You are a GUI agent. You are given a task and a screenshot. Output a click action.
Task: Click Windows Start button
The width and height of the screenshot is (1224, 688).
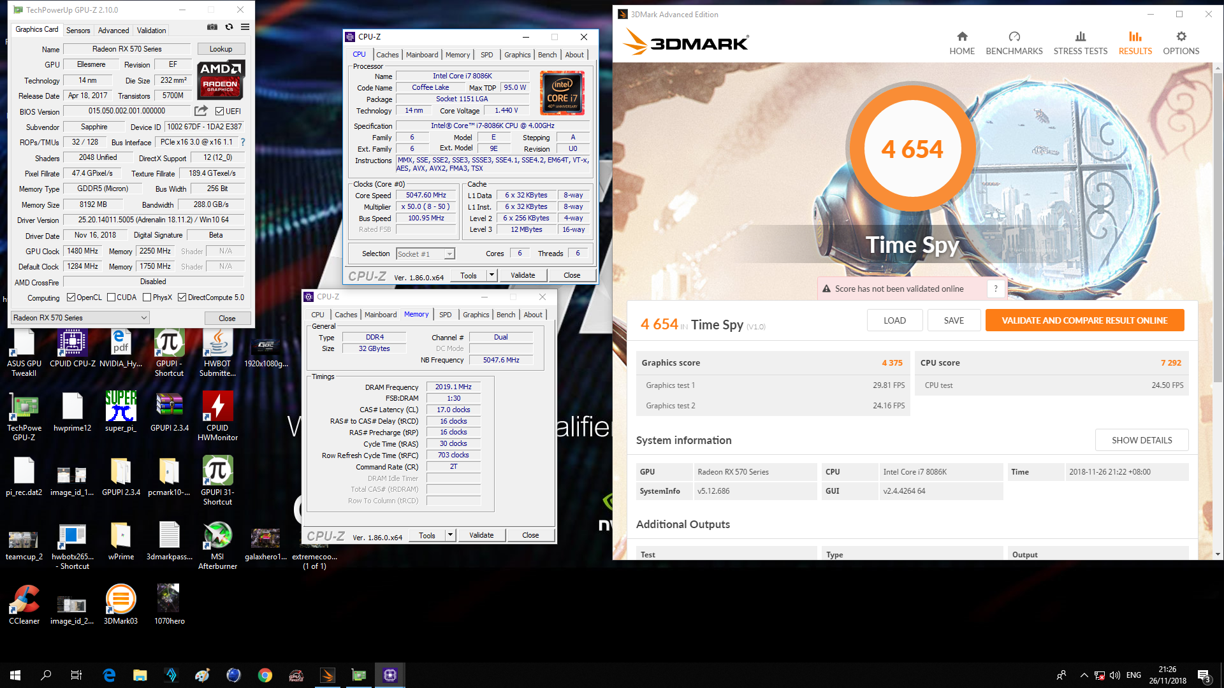click(x=15, y=675)
